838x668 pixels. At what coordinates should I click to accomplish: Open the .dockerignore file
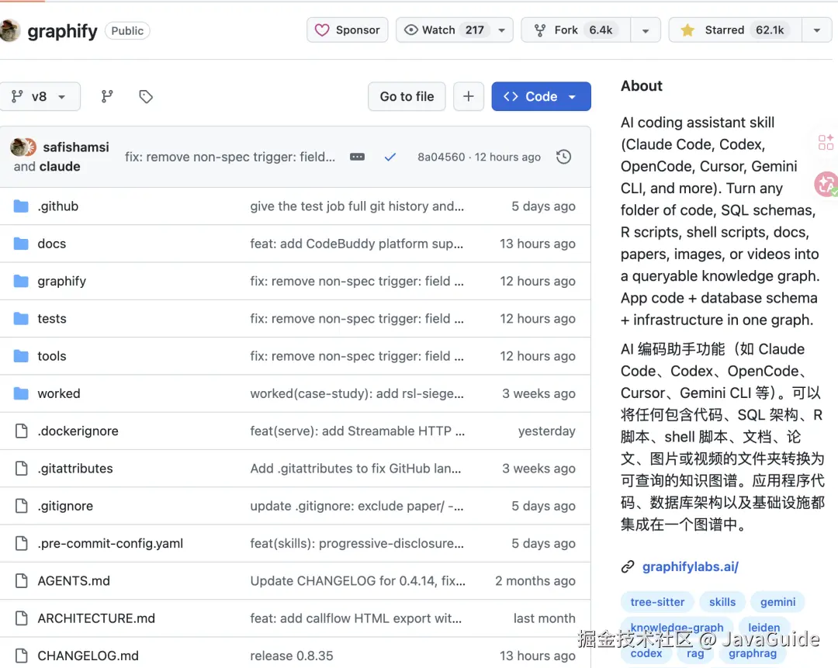click(x=78, y=431)
